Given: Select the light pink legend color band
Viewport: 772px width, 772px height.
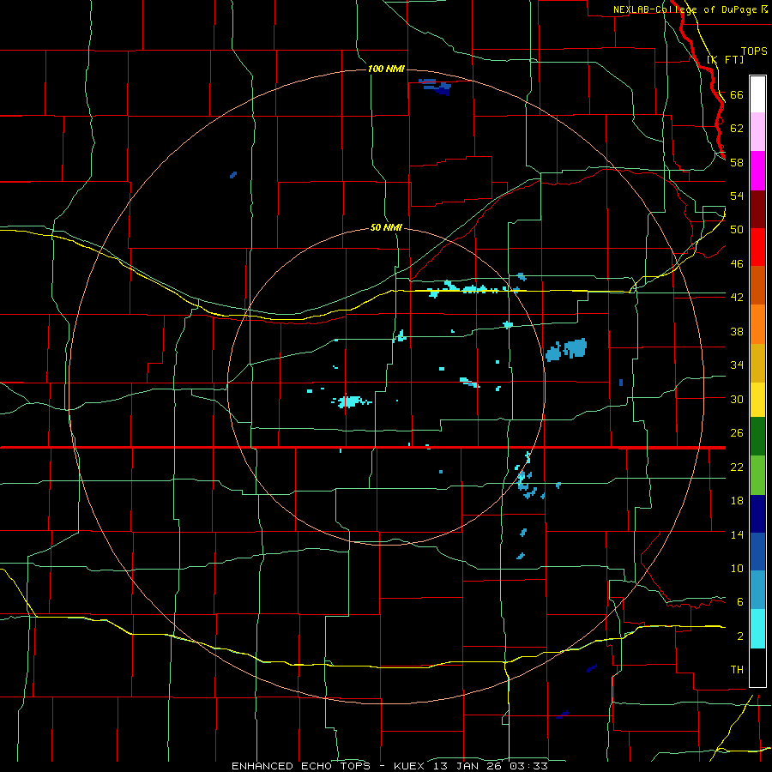Looking at the screenshot, I should pos(757,132).
